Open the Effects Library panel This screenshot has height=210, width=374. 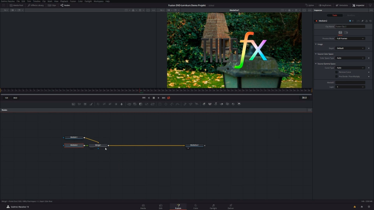[x=36, y=5]
